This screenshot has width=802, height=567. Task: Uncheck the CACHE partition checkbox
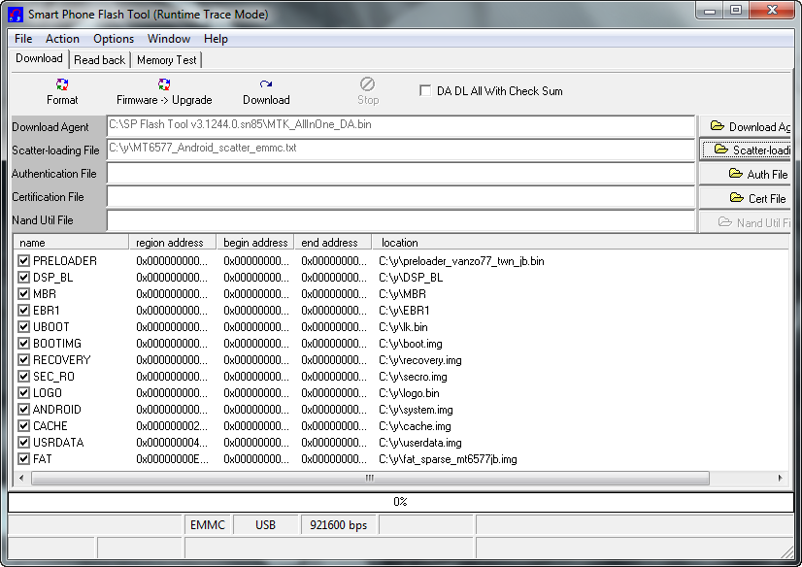23,425
